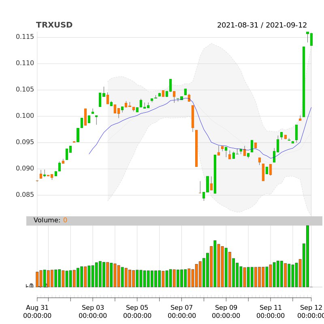The height and width of the screenshot is (324, 324).
Task: Click the date range 2021-08-31 / 2021-09-12
Action: pyautogui.click(x=262, y=25)
